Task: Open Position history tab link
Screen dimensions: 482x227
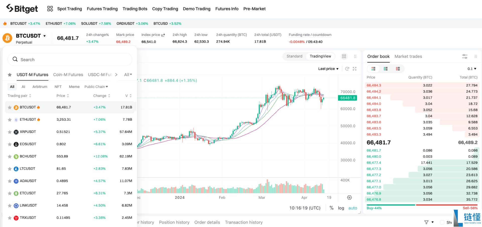Action: (x=174, y=222)
